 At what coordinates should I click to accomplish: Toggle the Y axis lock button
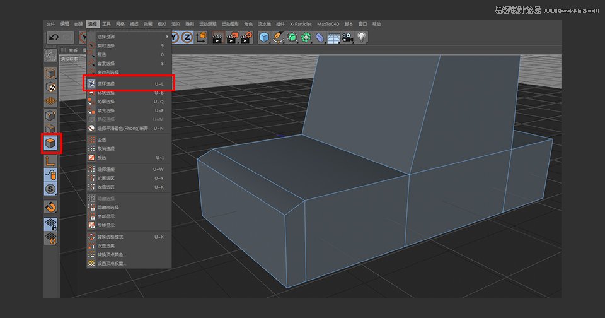[175, 38]
